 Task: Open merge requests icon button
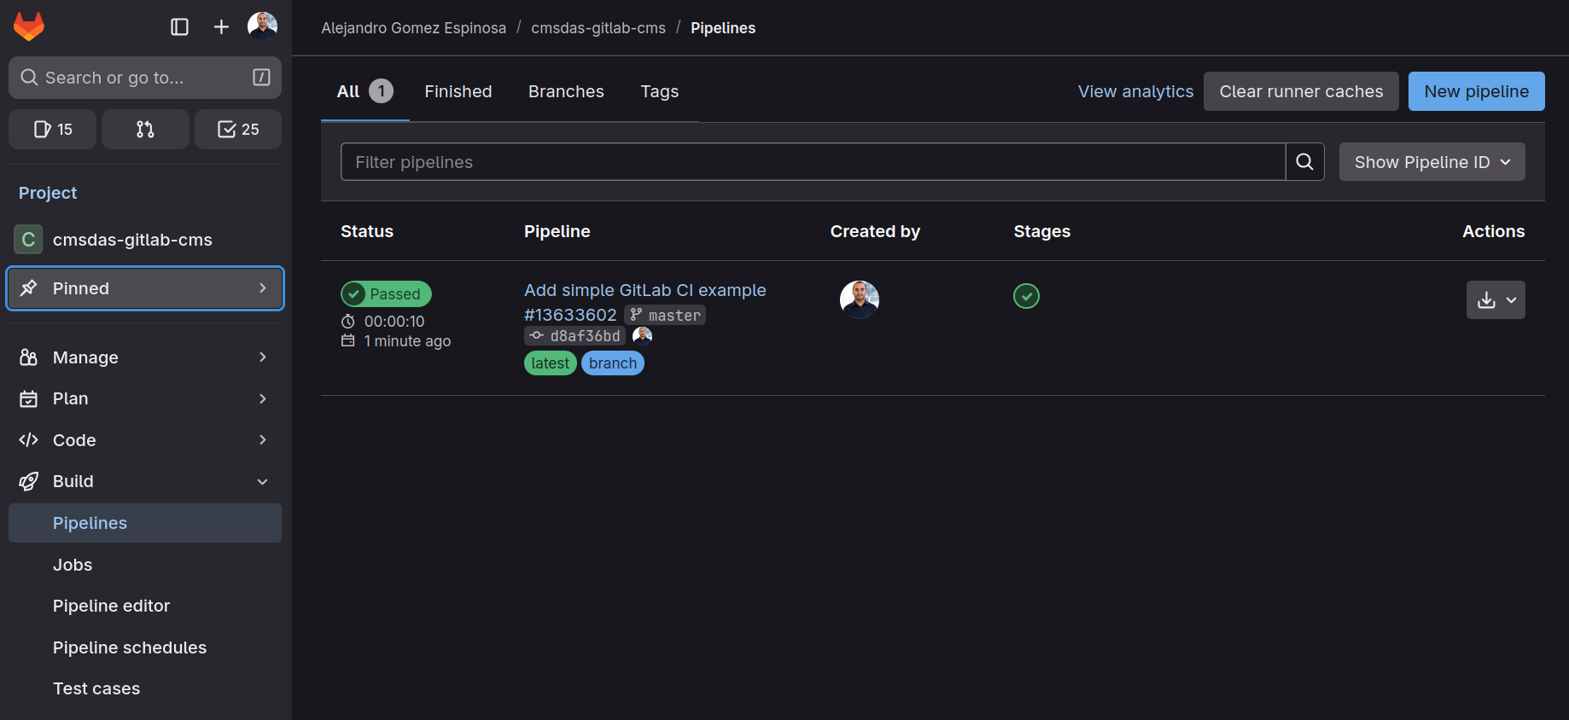coord(145,129)
